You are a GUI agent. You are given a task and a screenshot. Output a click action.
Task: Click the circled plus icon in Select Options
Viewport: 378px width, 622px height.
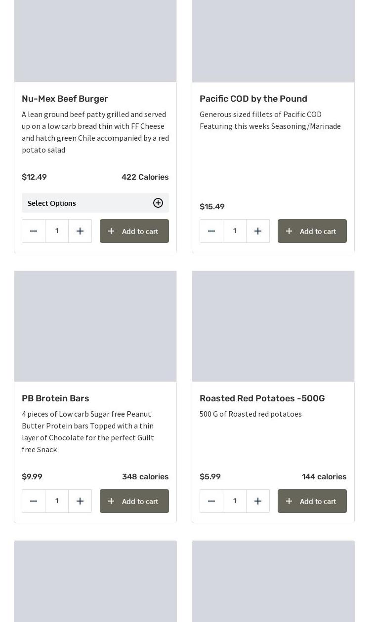[158, 203]
